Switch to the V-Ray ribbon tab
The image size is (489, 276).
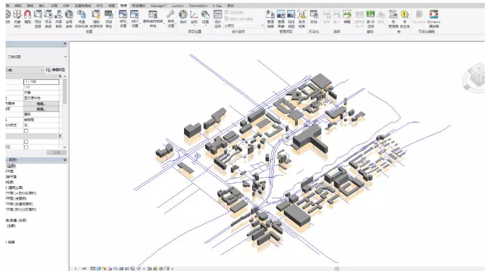pyautogui.click(x=217, y=6)
